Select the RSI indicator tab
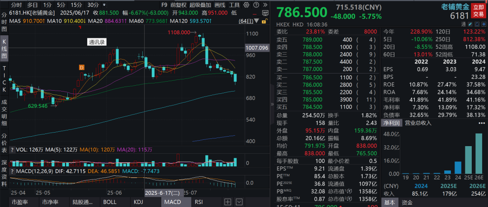This screenshot has height=207, width=488. pyautogui.click(x=198, y=202)
